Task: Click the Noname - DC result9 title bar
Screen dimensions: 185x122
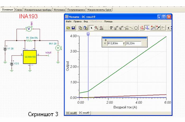Action: coord(111,17)
